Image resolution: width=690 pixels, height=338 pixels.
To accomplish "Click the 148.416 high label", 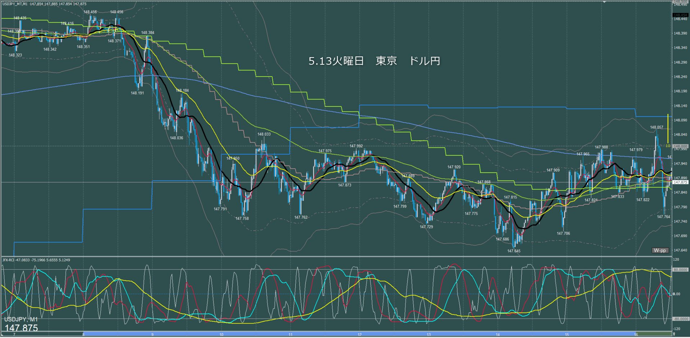I will coord(67,24).
